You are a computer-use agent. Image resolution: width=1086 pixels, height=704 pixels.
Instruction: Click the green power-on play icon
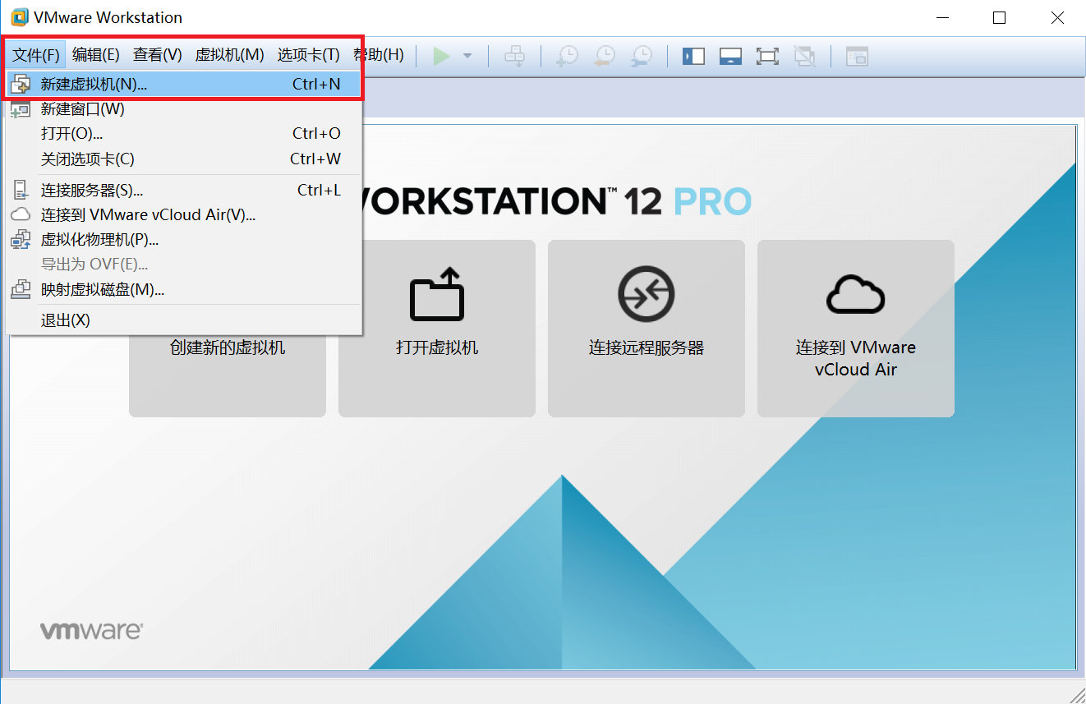[x=442, y=56]
